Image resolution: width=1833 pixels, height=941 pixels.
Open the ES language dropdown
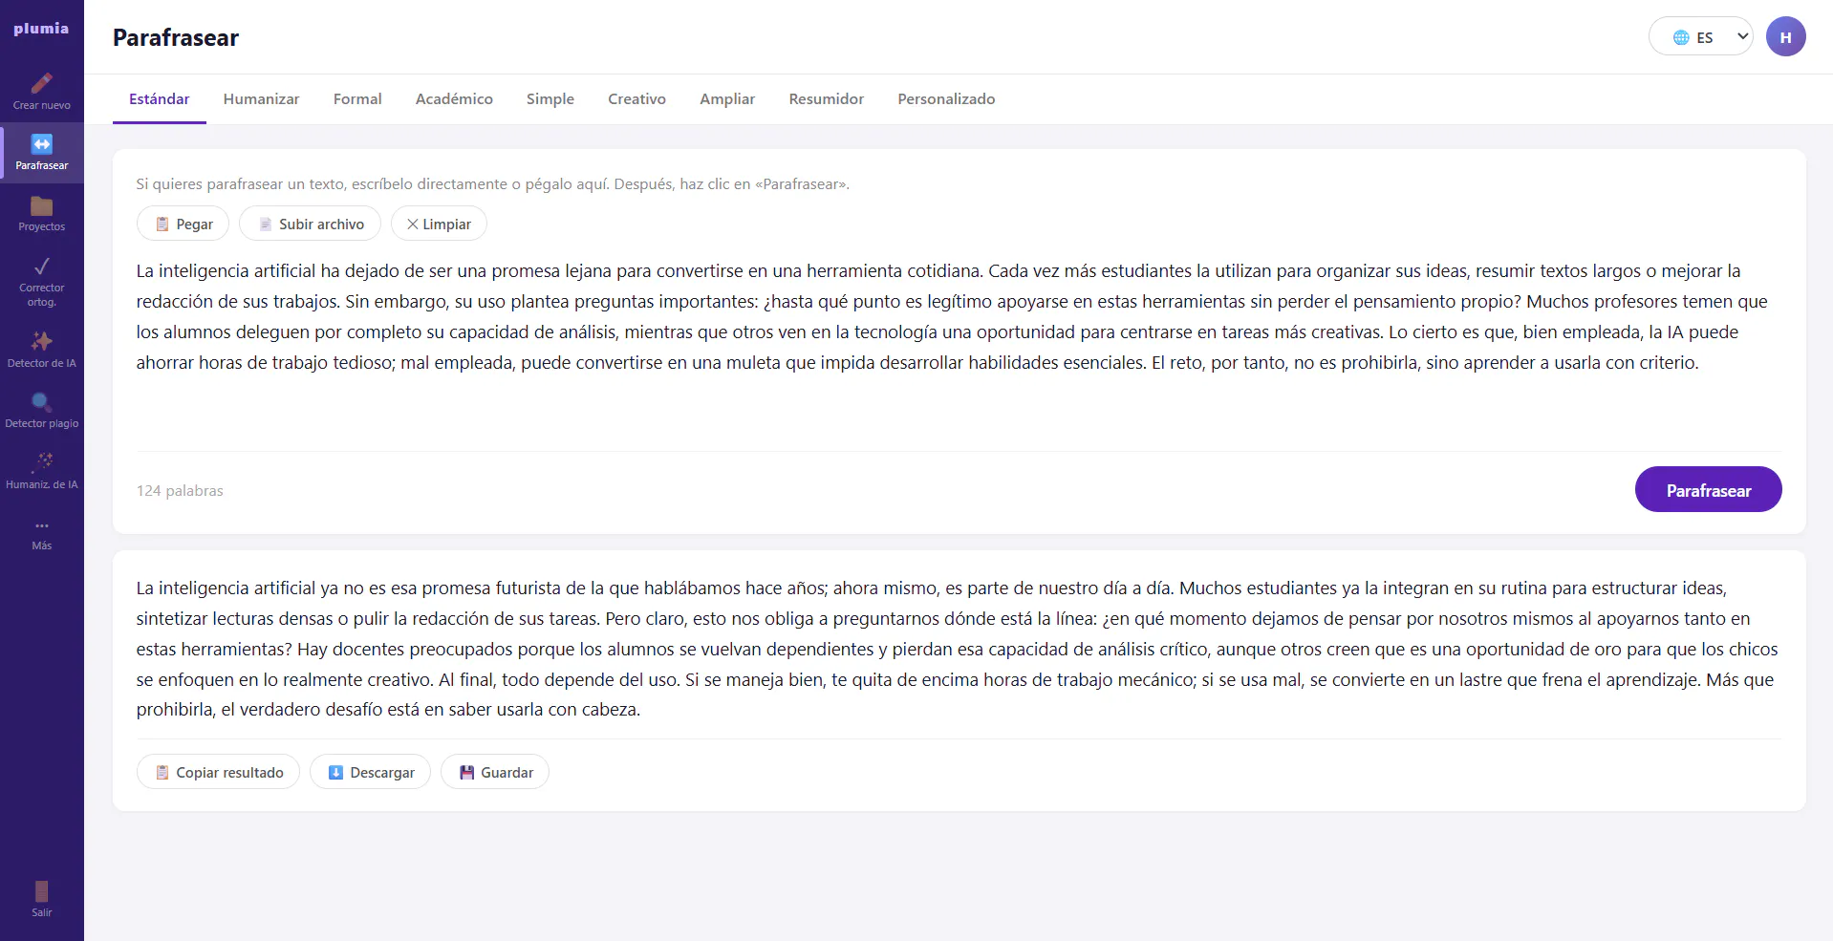(x=1700, y=37)
